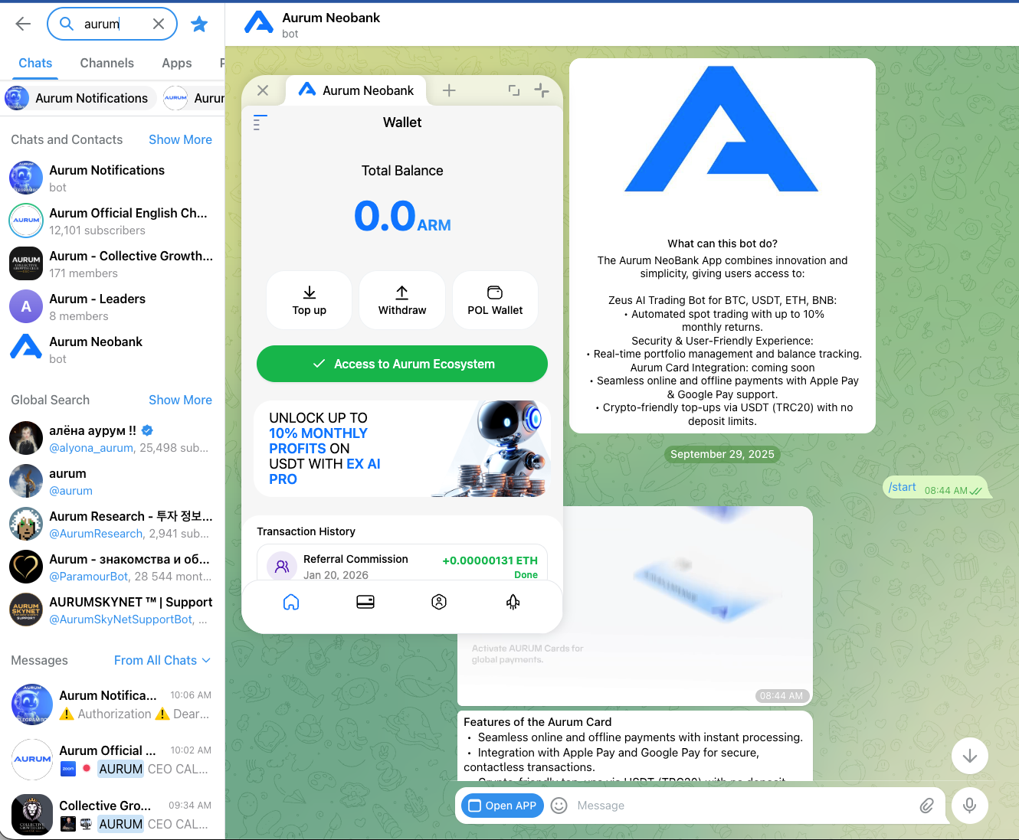Screen dimensions: 1019x840
Task: Open Aurum Neobank bot in list
Action: click(112, 349)
